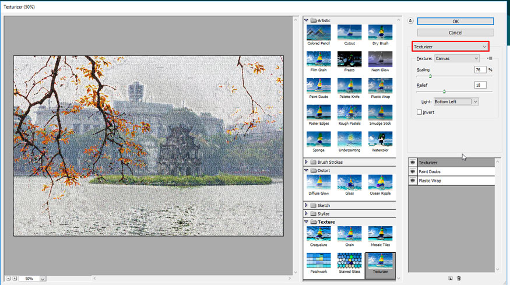This screenshot has width=510, height=285.
Task: Select the Palette Knife filter thumbnail
Action: point(349,86)
